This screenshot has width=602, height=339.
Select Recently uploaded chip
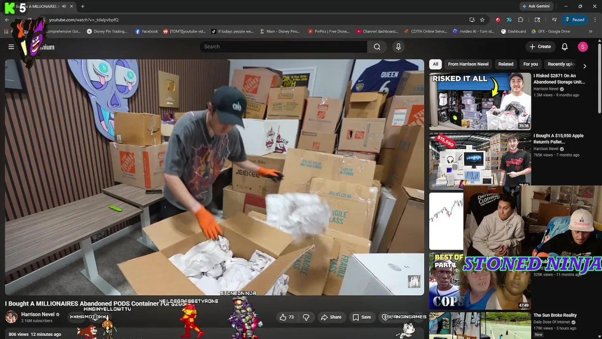561,64
